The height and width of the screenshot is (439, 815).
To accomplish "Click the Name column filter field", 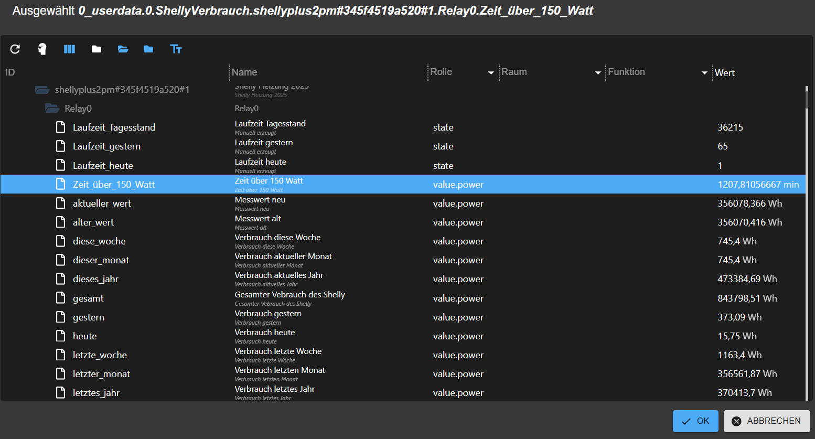I will (x=328, y=72).
